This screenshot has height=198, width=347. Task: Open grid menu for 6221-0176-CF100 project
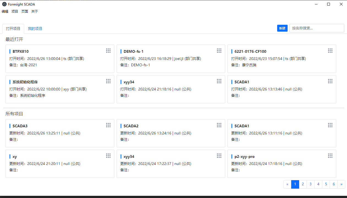coord(330,51)
